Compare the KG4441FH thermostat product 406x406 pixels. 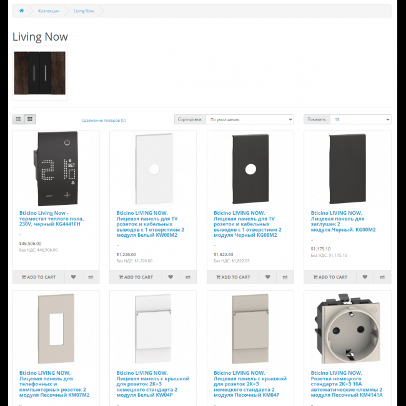(91, 277)
